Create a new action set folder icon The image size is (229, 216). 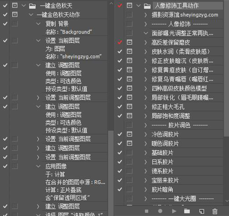187,211
